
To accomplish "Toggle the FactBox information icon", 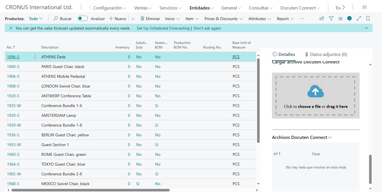I will 349,18.
